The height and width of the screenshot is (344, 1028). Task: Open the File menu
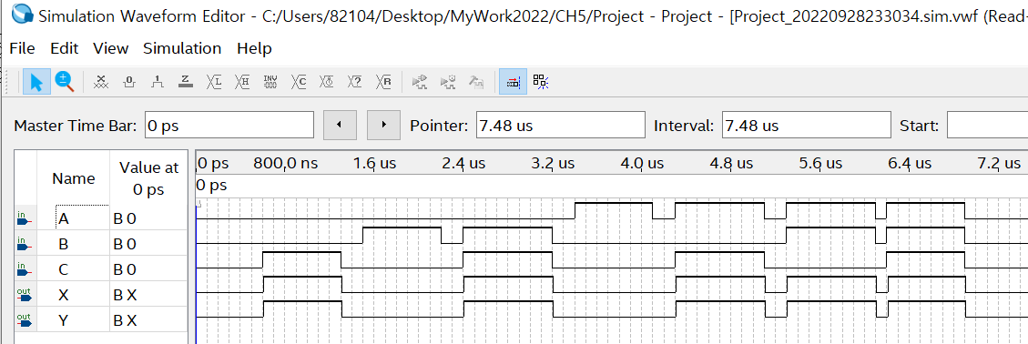[22, 48]
